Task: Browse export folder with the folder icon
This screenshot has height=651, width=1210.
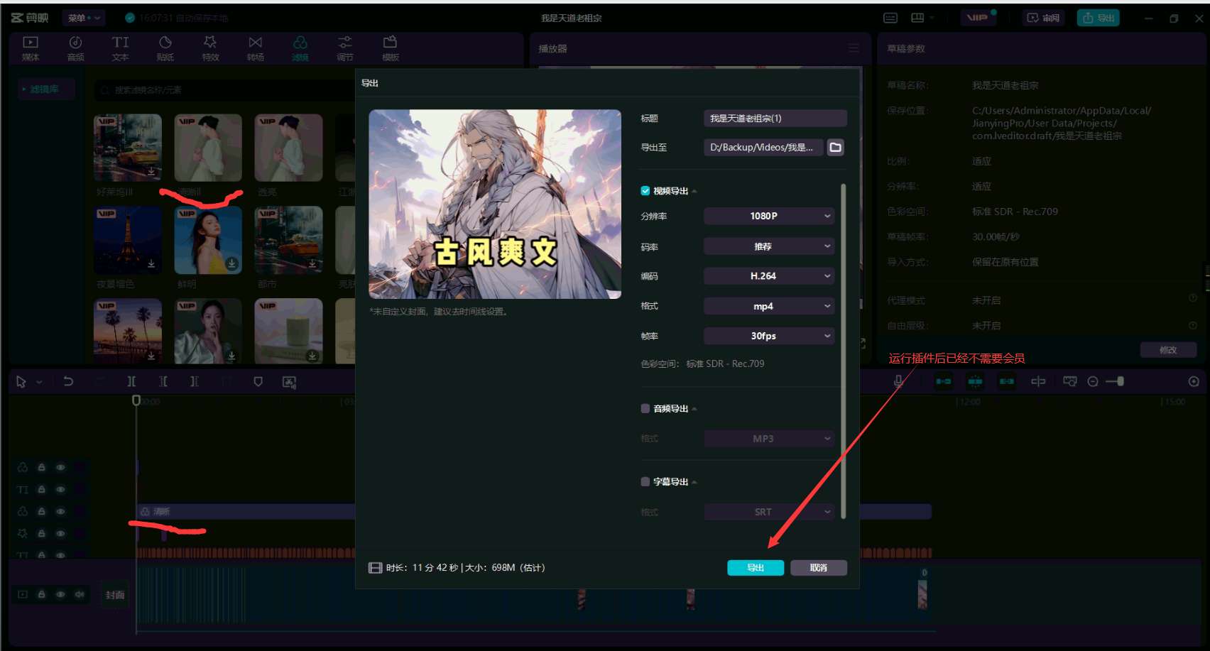Action: [x=836, y=148]
